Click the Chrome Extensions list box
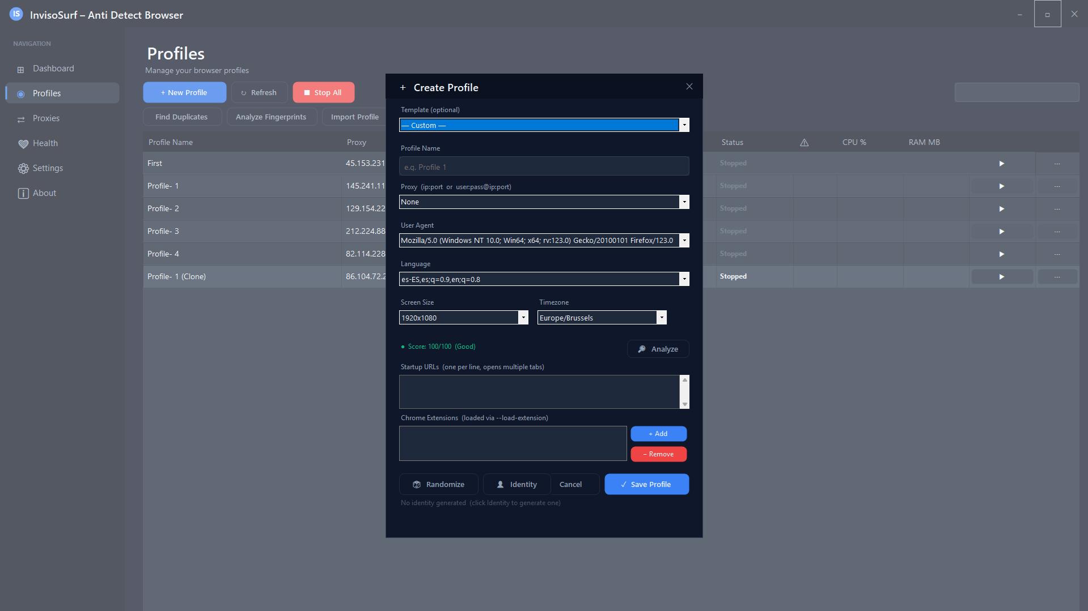Image resolution: width=1088 pixels, height=611 pixels. (513, 443)
